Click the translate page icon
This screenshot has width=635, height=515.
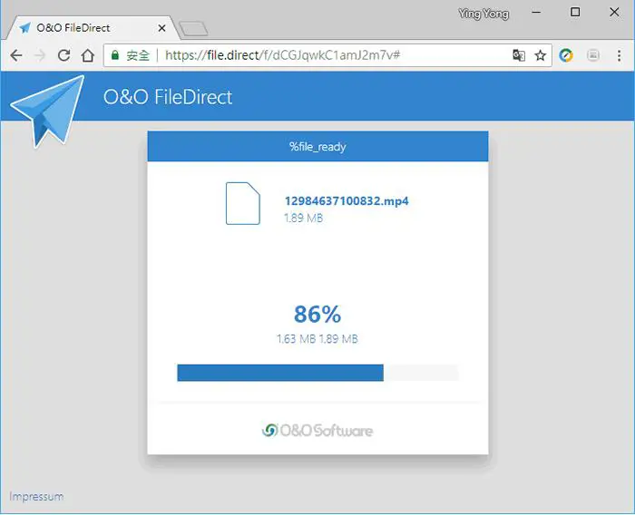519,55
